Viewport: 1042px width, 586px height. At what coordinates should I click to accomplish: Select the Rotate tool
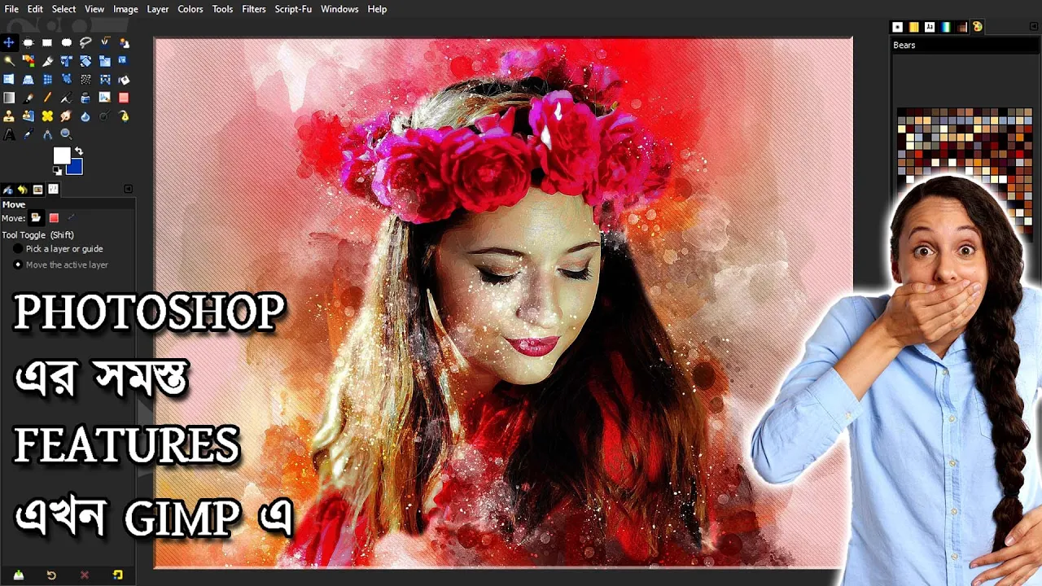tap(85, 61)
